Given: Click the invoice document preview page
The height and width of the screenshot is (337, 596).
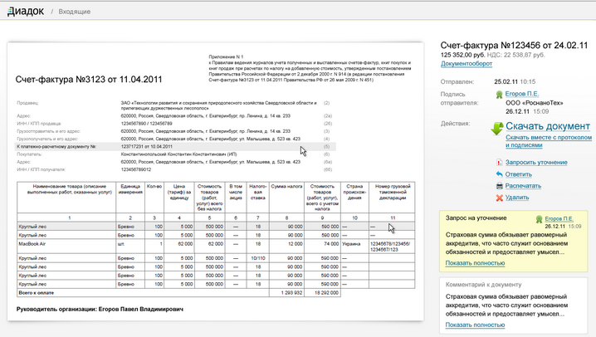Looking at the screenshot, I should 216,183.
